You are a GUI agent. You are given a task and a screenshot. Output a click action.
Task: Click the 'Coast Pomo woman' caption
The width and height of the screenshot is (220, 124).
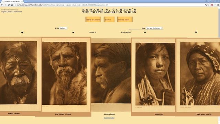click(x=203, y=115)
